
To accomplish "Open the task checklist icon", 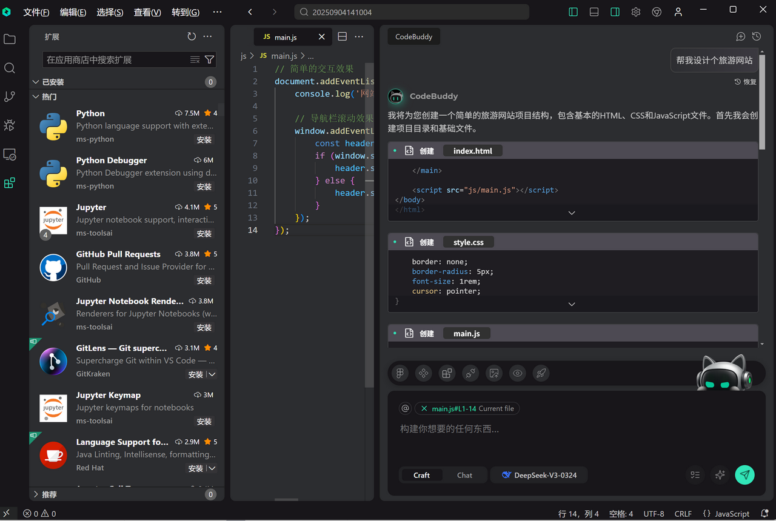I will 695,475.
